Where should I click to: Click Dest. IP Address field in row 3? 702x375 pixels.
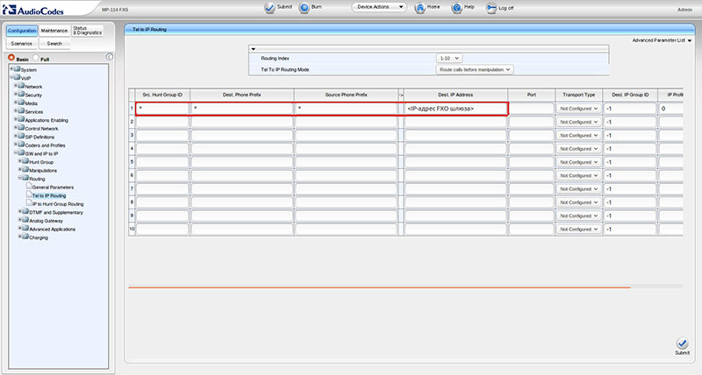(x=455, y=136)
